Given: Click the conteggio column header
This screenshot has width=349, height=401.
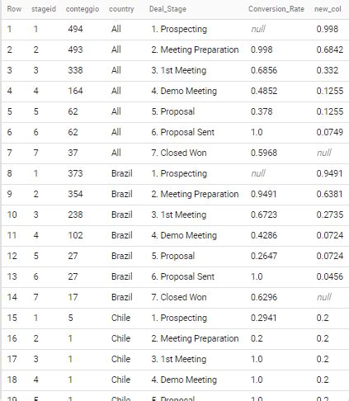Looking at the screenshot, I should [x=83, y=9].
